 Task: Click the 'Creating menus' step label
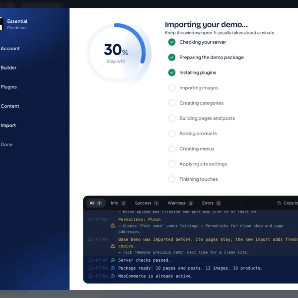pos(197,149)
